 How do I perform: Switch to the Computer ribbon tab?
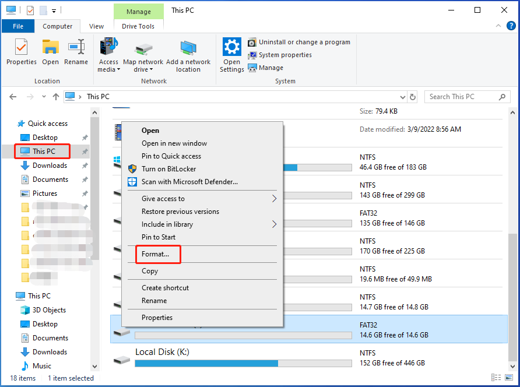[57, 26]
